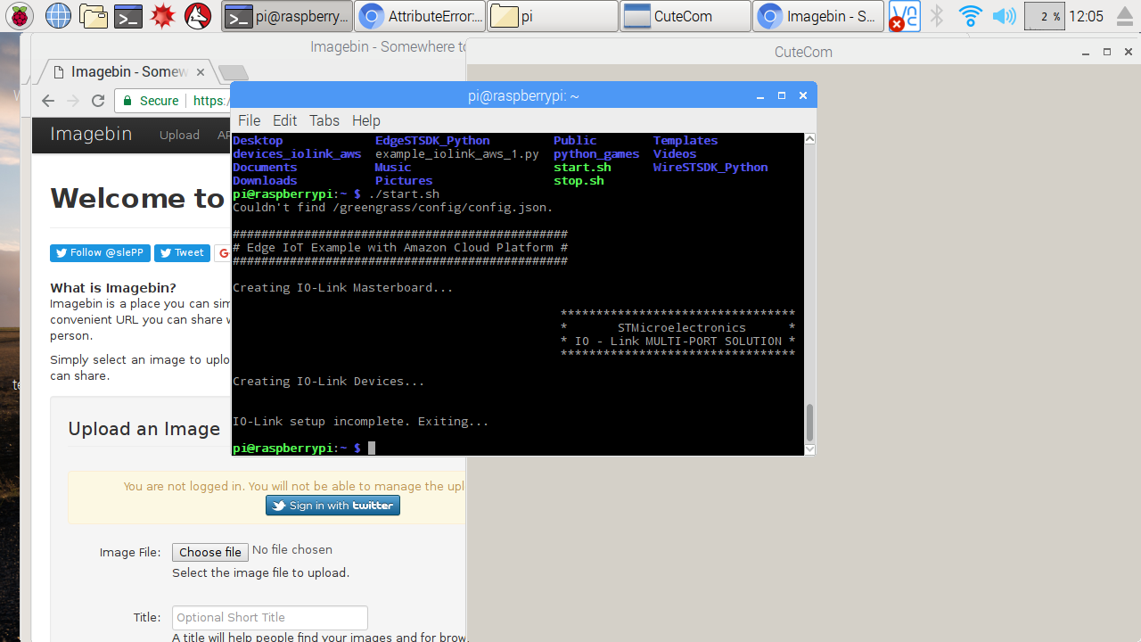Click the 12:05 clock
Image resolution: width=1141 pixels, height=642 pixels.
pyautogui.click(x=1086, y=16)
